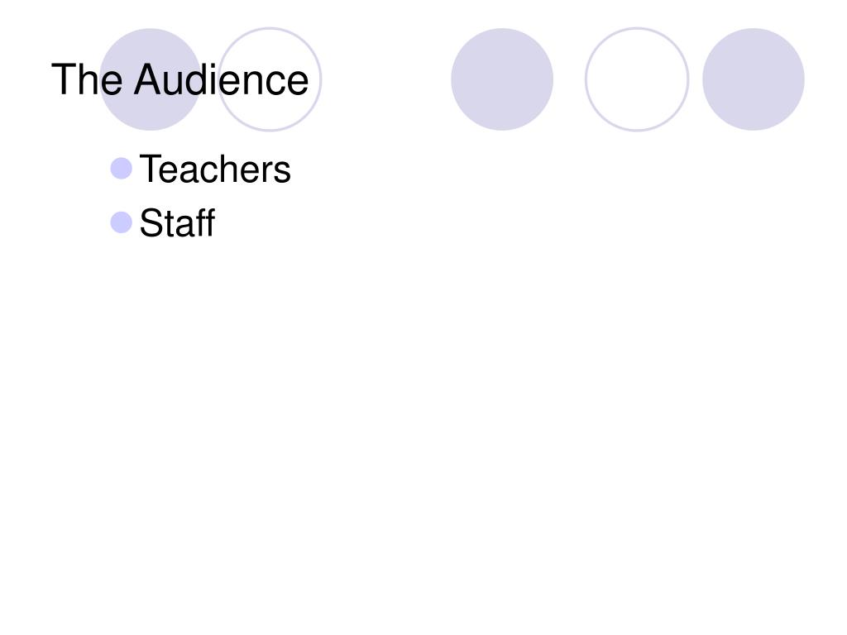Image resolution: width=847 pixels, height=635 pixels.
Task: Place cursor at end of "Teachers"
Action: pyautogui.click(x=291, y=169)
